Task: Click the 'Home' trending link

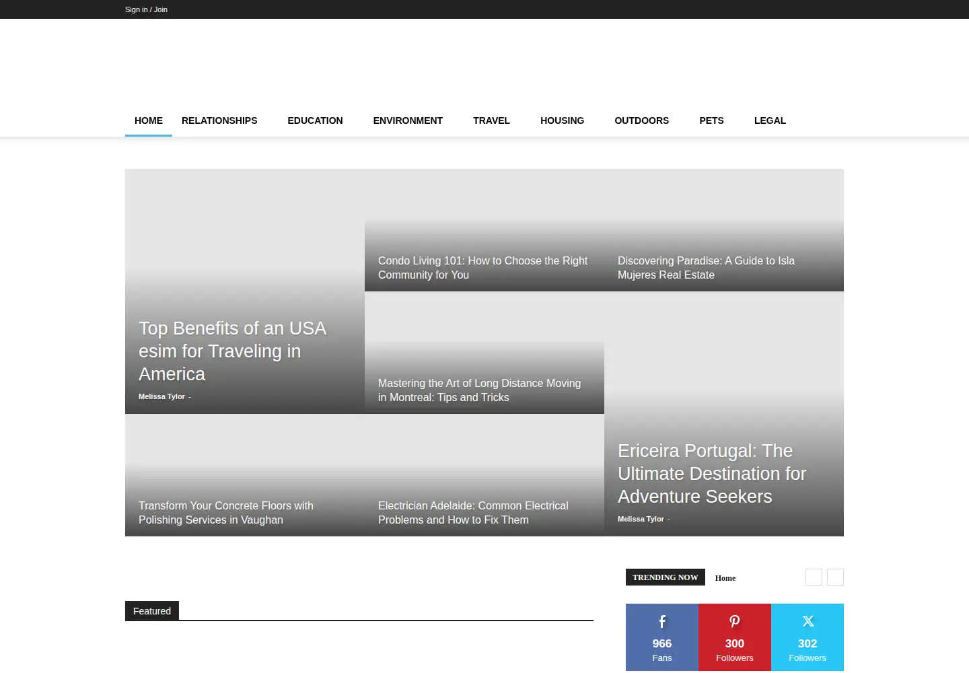Action: point(725,578)
